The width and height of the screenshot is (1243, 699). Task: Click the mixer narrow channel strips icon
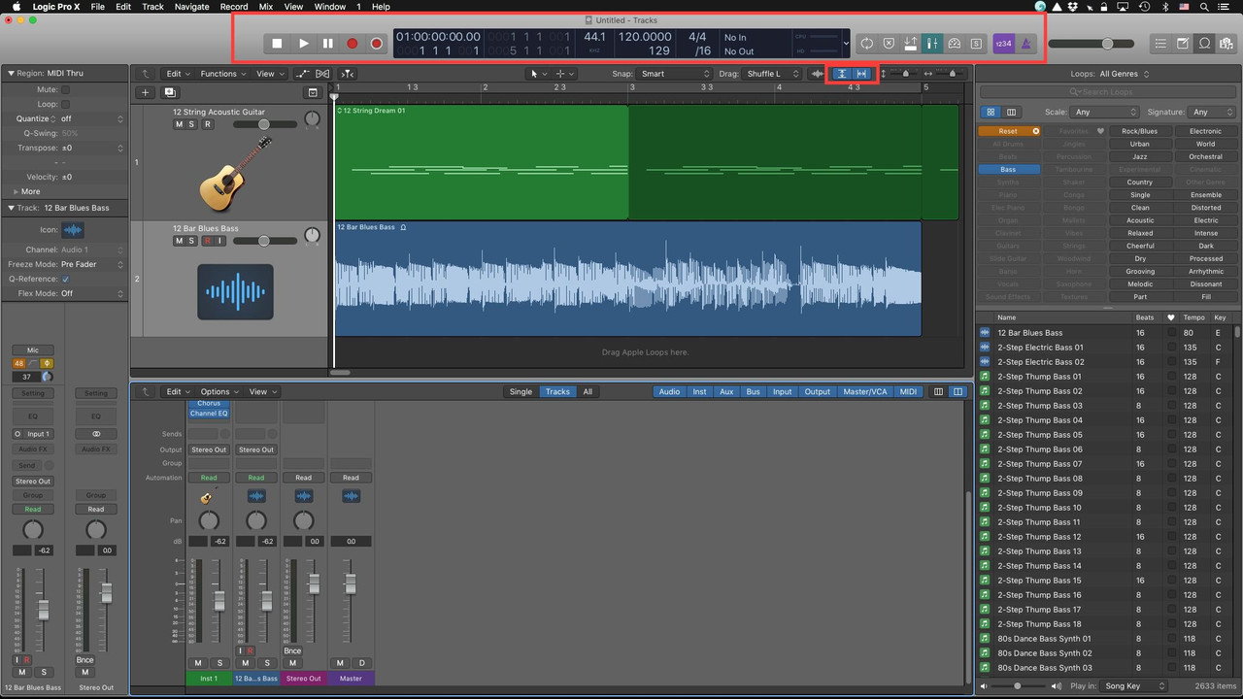click(x=938, y=392)
